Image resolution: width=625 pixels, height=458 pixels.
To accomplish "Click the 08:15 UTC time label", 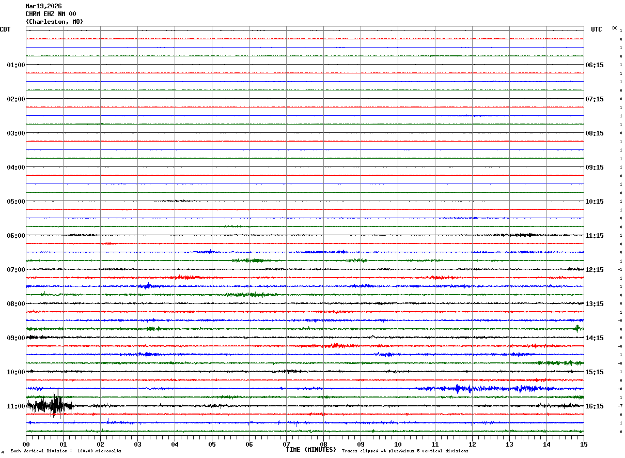I will tap(595, 133).
